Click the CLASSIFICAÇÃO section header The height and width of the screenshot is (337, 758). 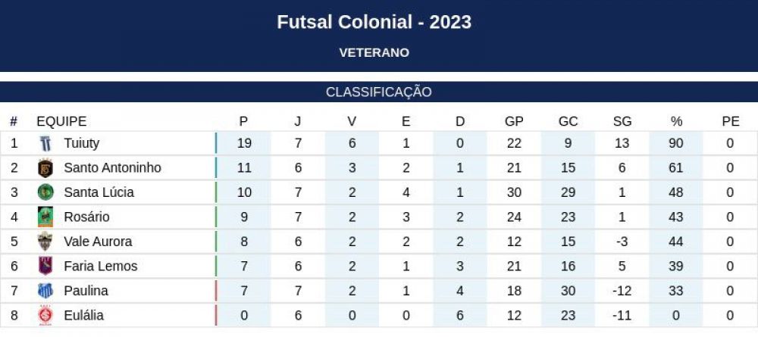coord(379,92)
